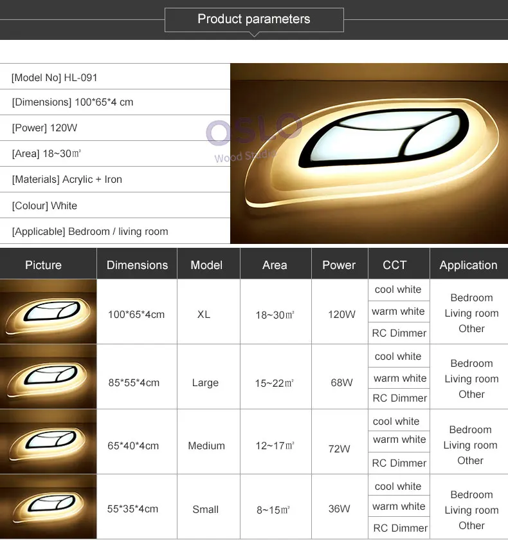Screen dimensions: 508x540
Task: Select RC Dimmer in the Small row
Action: (x=400, y=528)
